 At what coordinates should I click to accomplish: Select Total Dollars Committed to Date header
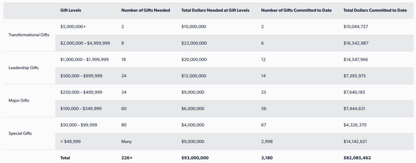click(x=375, y=10)
